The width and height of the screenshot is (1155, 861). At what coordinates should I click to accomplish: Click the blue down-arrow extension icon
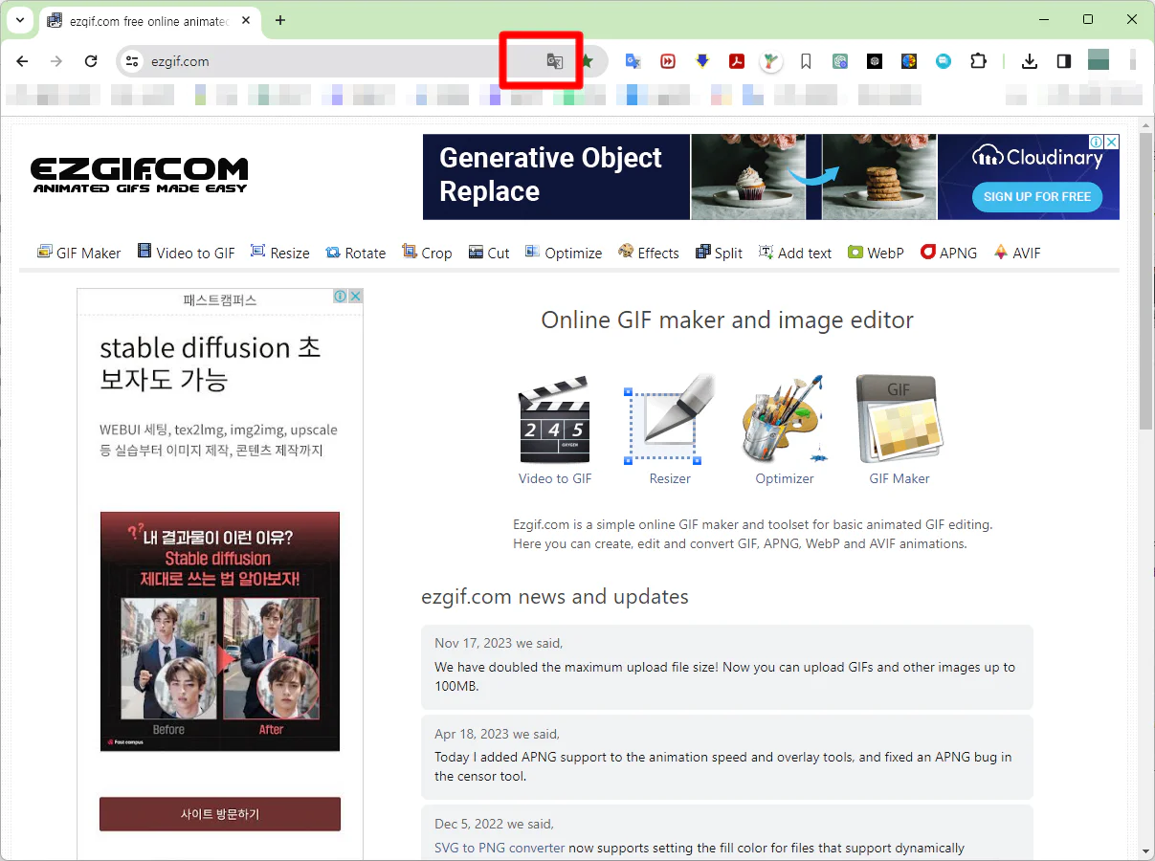point(702,61)
